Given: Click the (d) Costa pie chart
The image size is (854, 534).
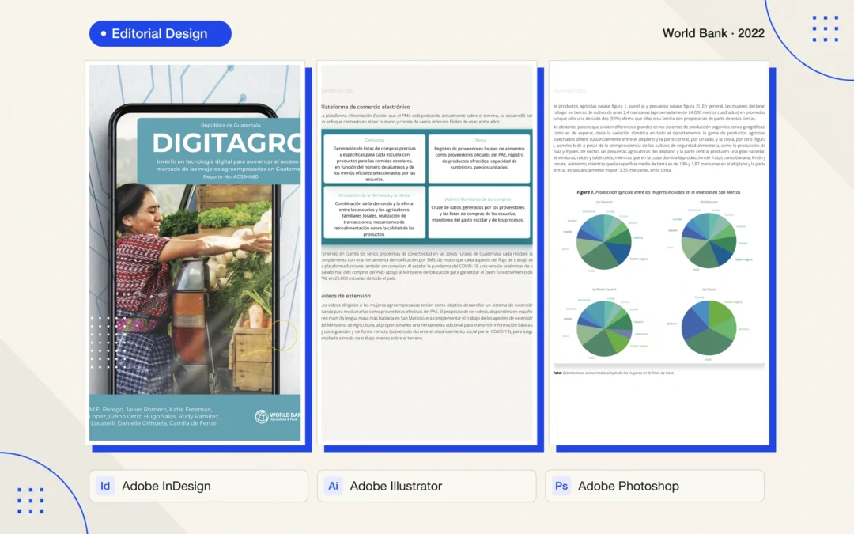Looking at the screenshot, I should coord(709,328).
